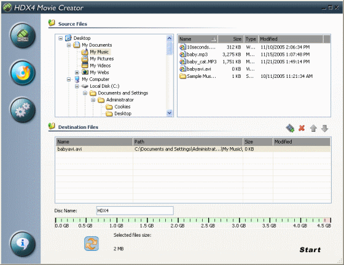344x265 pixels.
Task: Click destination list Path column header
Action: 188,142
